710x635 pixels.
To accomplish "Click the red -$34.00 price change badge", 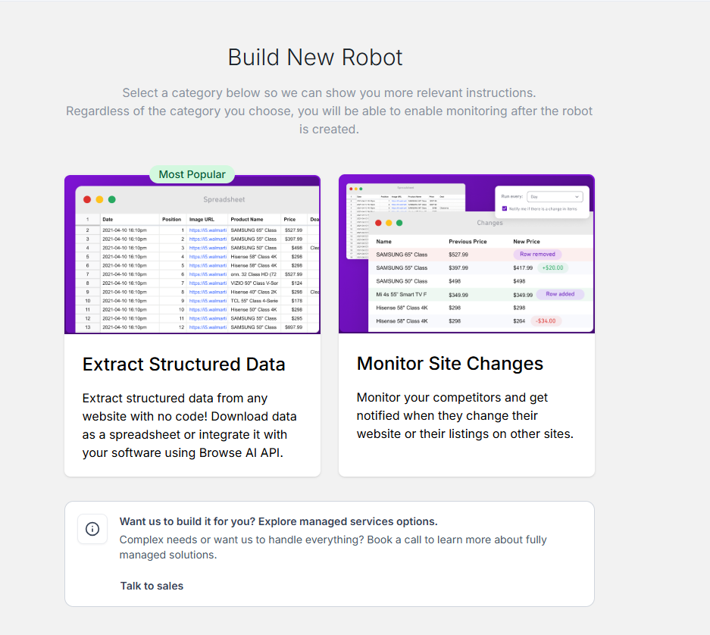I will pos(546,321).
